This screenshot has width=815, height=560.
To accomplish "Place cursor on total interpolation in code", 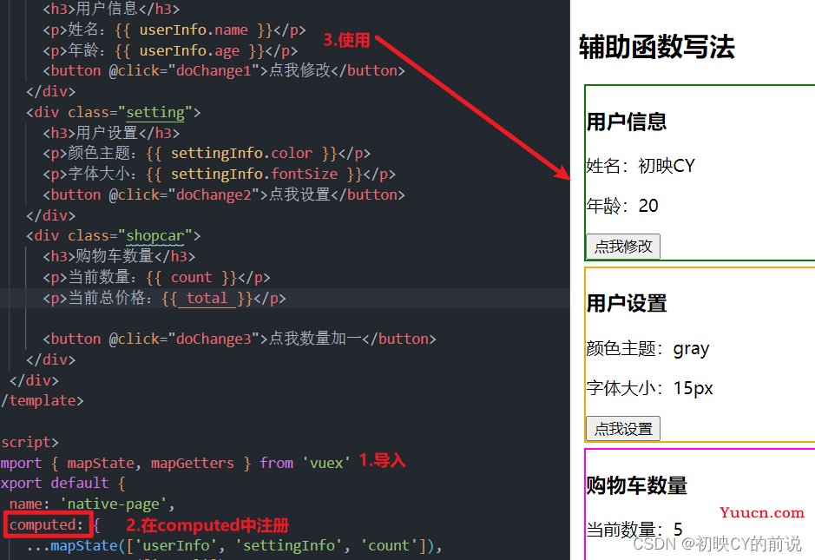I will click(207, 298).
